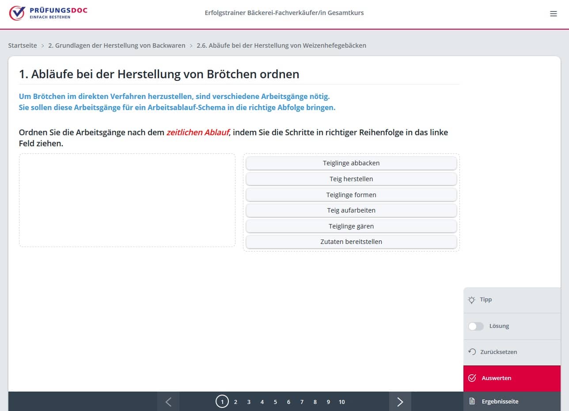Select the 'Teiglinge abbacken' item
569x411 pixels.
(351, 163)
